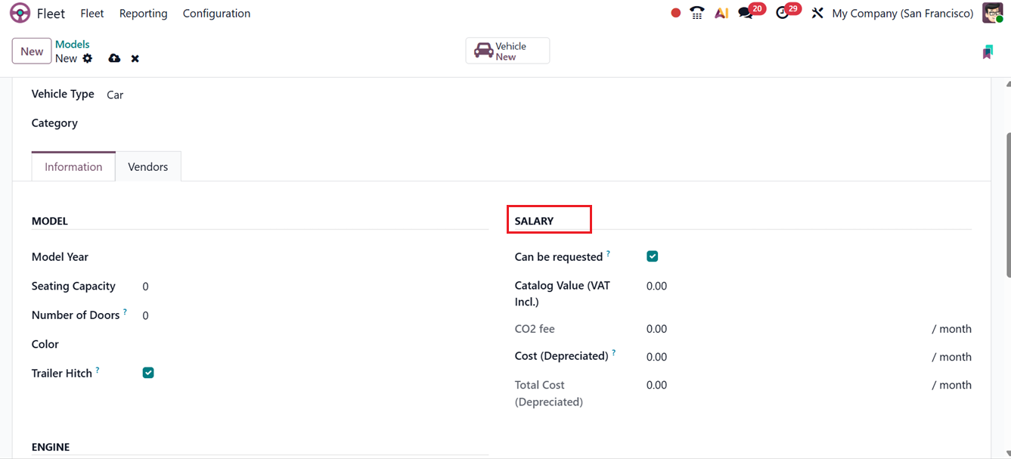Click the CO2 fee value 0.00
The image size is (1011, 459).
[x=656, y=329]
